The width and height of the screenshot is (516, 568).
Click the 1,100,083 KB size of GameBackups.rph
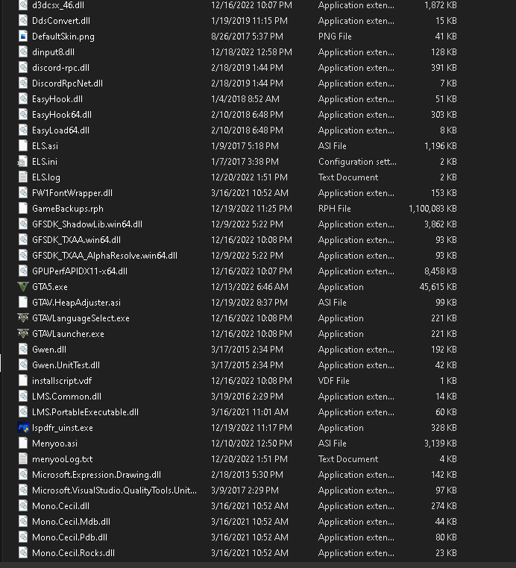click(x=432, y=209)
